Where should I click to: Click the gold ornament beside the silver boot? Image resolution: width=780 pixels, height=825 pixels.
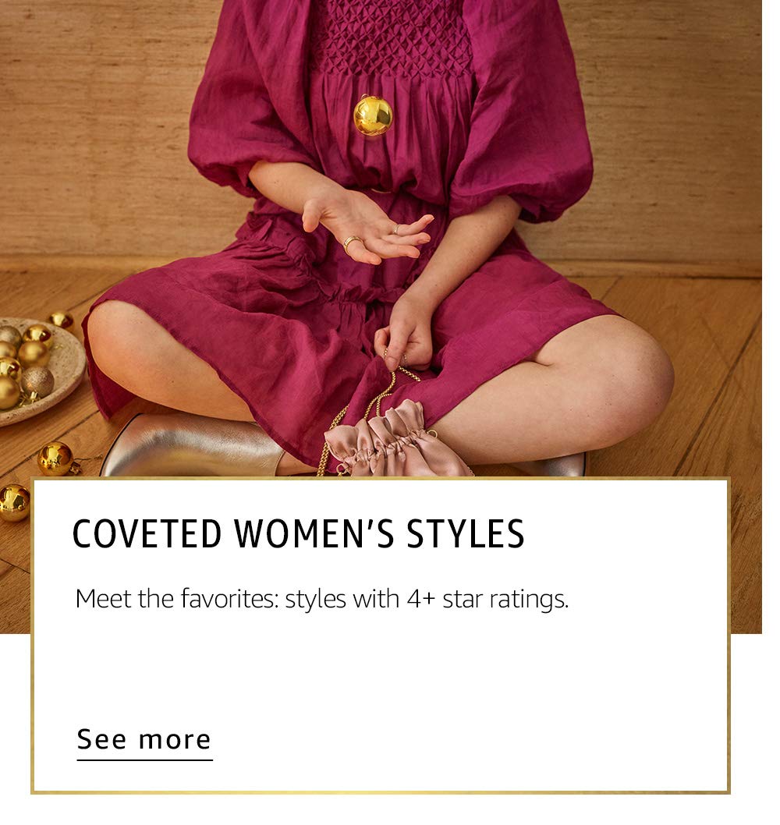(x=56, y=459)
